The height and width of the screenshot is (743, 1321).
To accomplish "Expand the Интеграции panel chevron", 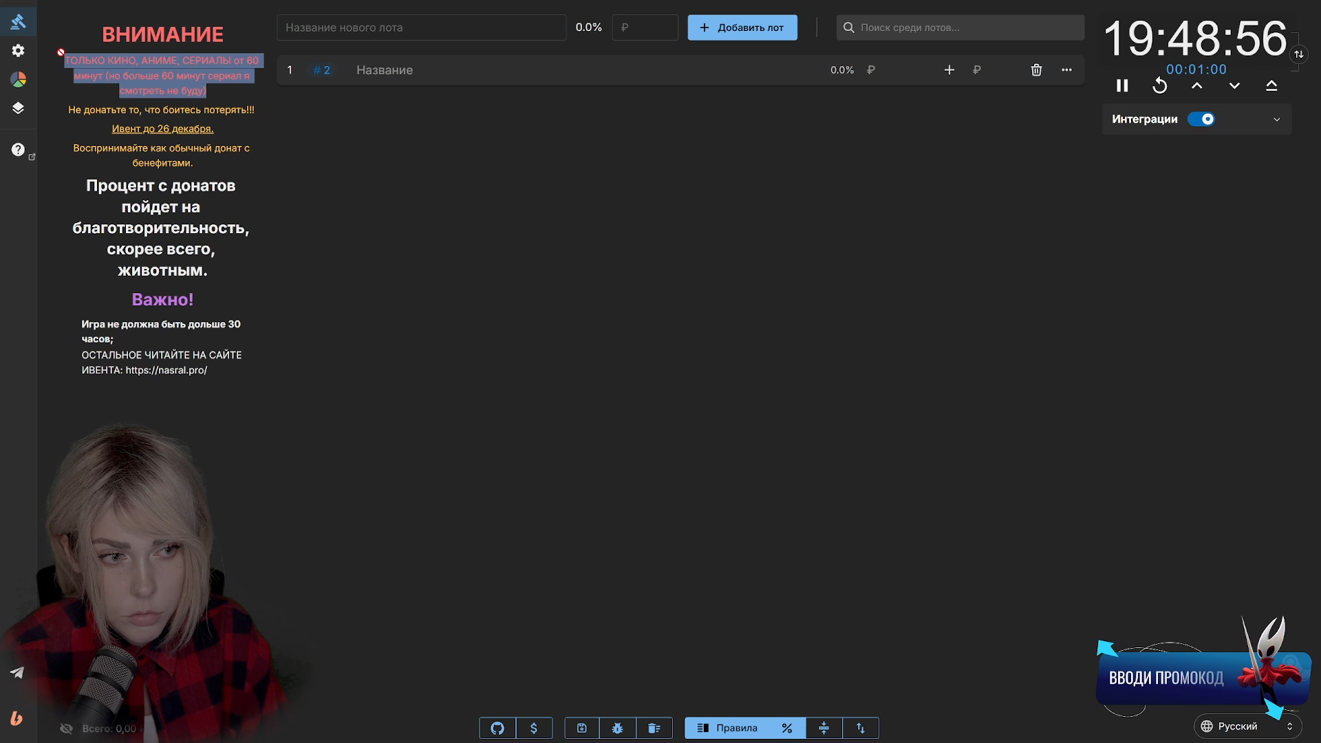I will pos(1277,119).
